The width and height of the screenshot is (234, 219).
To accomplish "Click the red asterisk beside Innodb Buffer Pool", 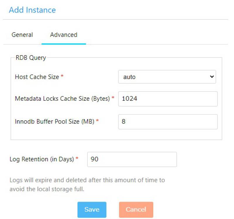I will tap(97, 121).
